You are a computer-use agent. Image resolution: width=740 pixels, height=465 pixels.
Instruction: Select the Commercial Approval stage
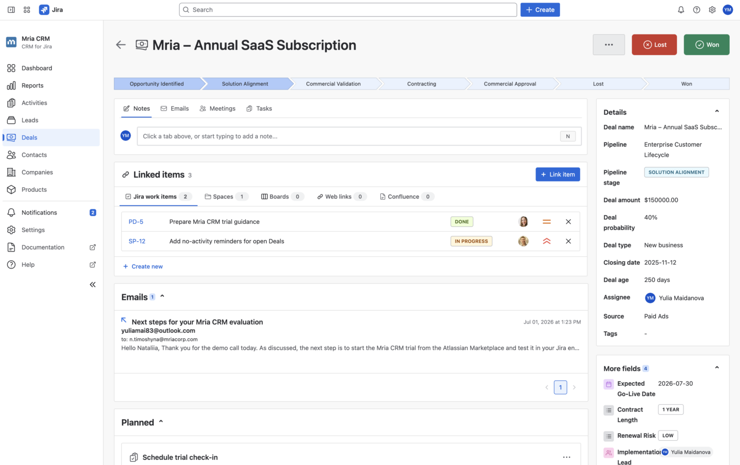coord(510,84)
